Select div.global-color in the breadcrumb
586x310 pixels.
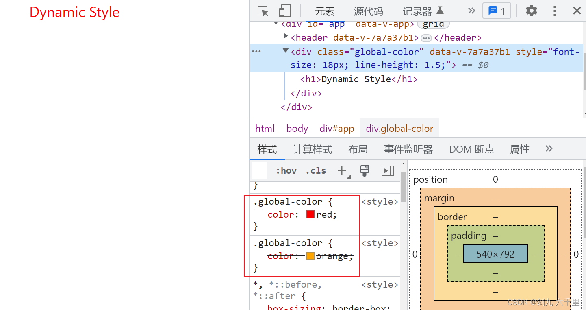pos(399,129)
